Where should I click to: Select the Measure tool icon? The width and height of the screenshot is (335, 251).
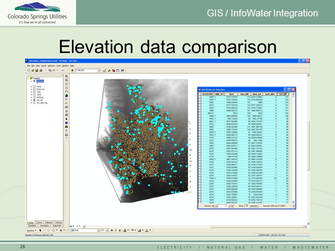coord(66,135)
